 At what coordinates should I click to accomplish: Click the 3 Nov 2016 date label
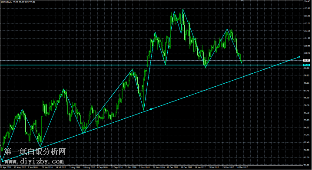(x=144, y=167)
